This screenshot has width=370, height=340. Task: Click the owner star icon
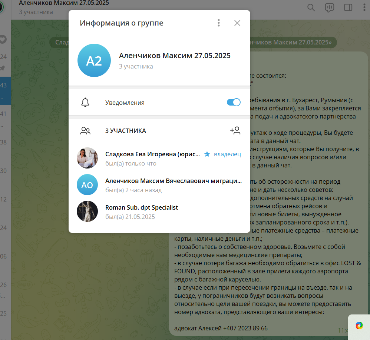pyautogui.click(x=207, y=154)
